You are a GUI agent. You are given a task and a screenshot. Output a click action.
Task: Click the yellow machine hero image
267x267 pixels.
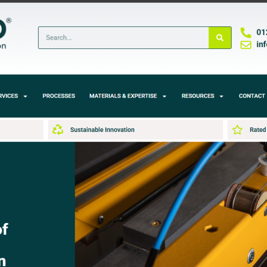tap(171, 205)
